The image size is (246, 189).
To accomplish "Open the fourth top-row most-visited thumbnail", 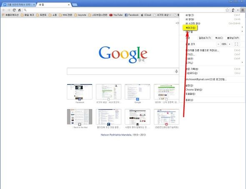I will 166,92.
